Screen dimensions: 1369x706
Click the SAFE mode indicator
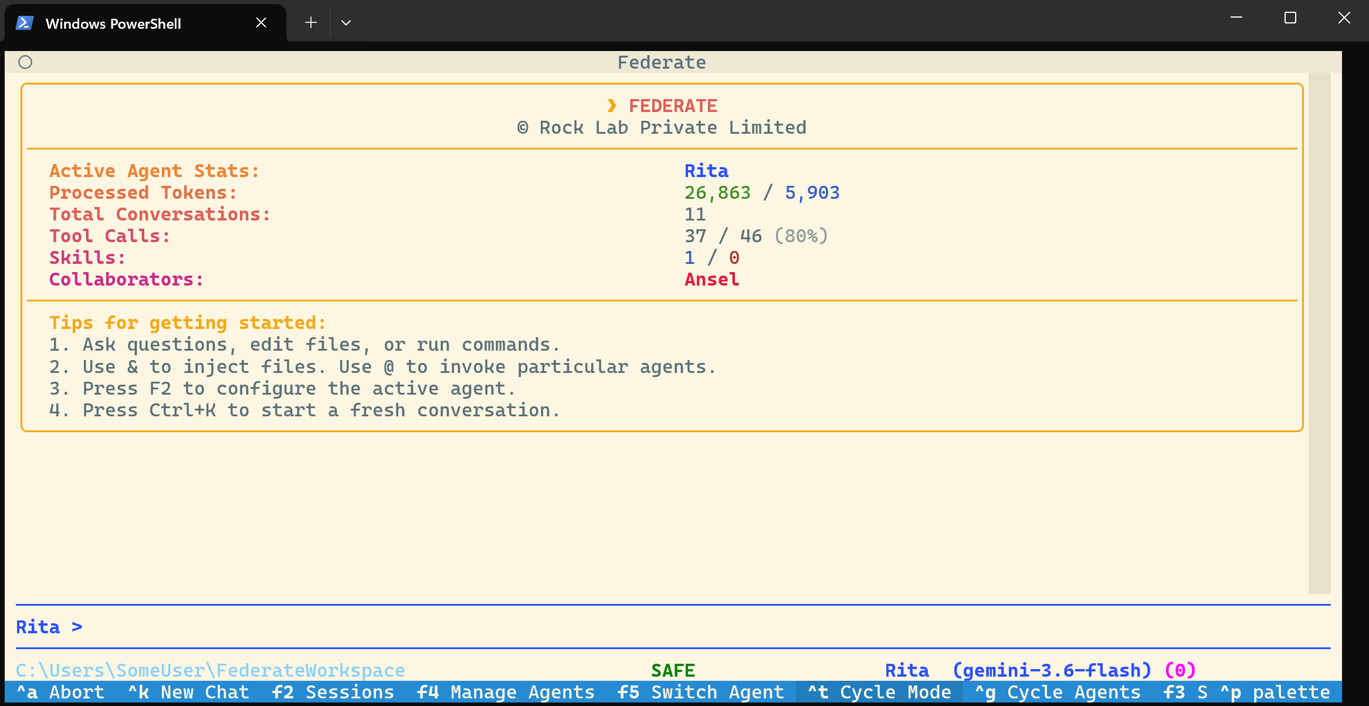(x=673, y=670)
